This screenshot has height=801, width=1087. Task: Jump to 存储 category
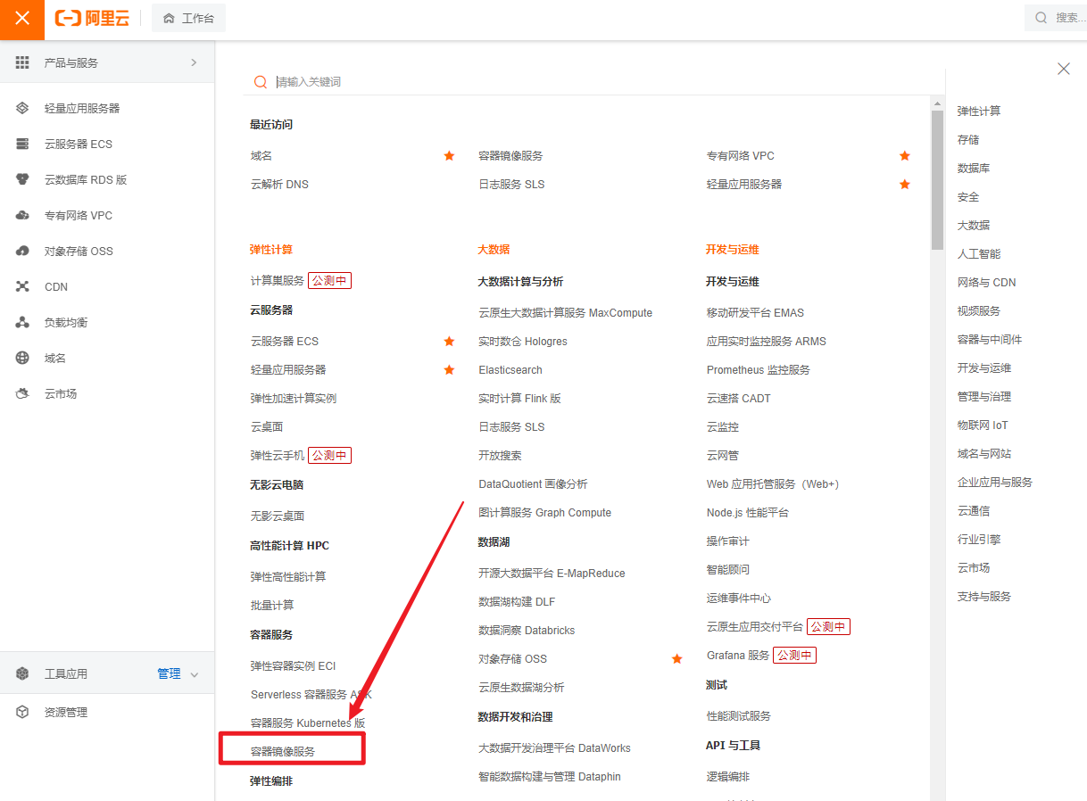coord(968,139)
